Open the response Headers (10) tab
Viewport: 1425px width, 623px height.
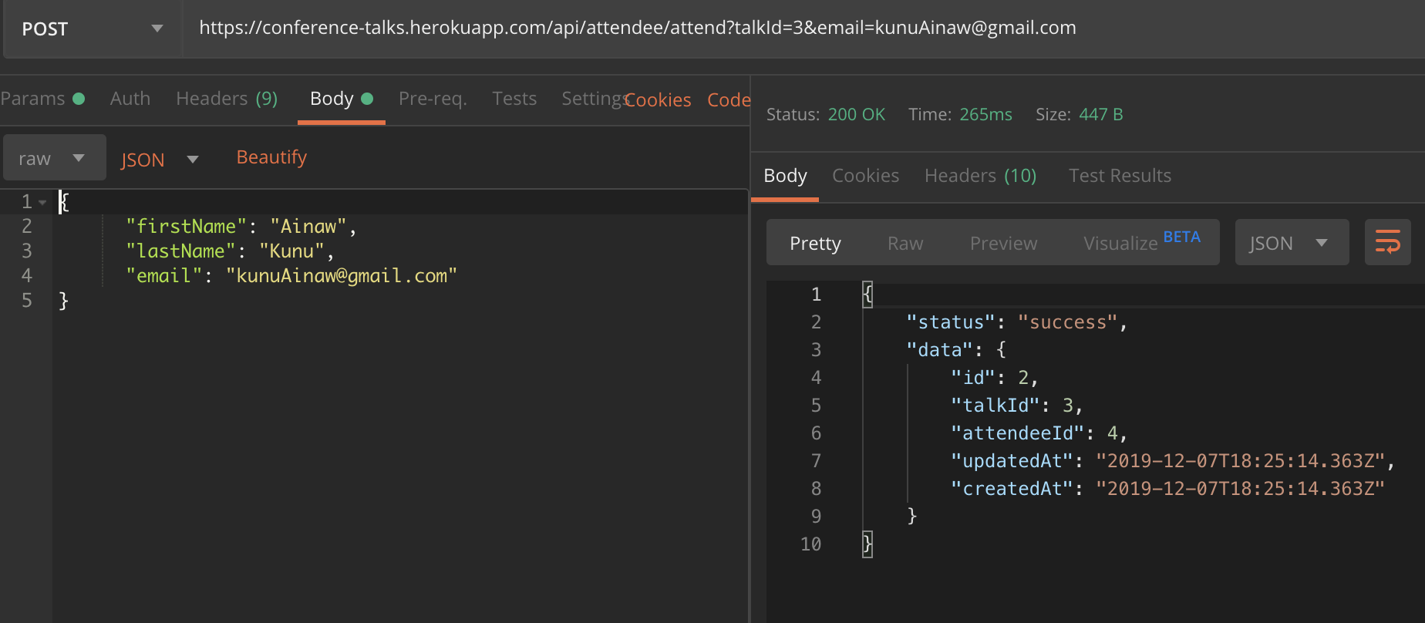[980, 176]
